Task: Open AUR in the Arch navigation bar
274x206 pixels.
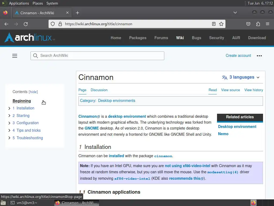Action: tap(236, 38)
